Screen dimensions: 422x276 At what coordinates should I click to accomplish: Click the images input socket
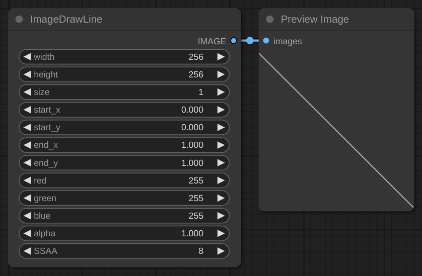[x=266, y=41]
